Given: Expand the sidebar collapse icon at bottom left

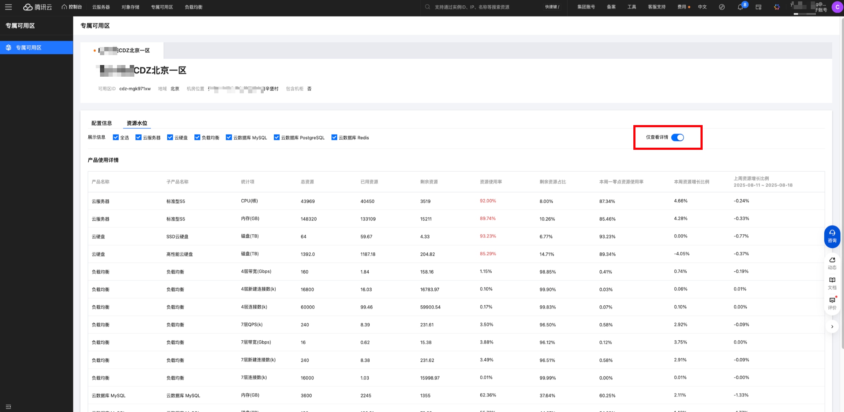Looking at the screenshot, I should coord(8,407).
